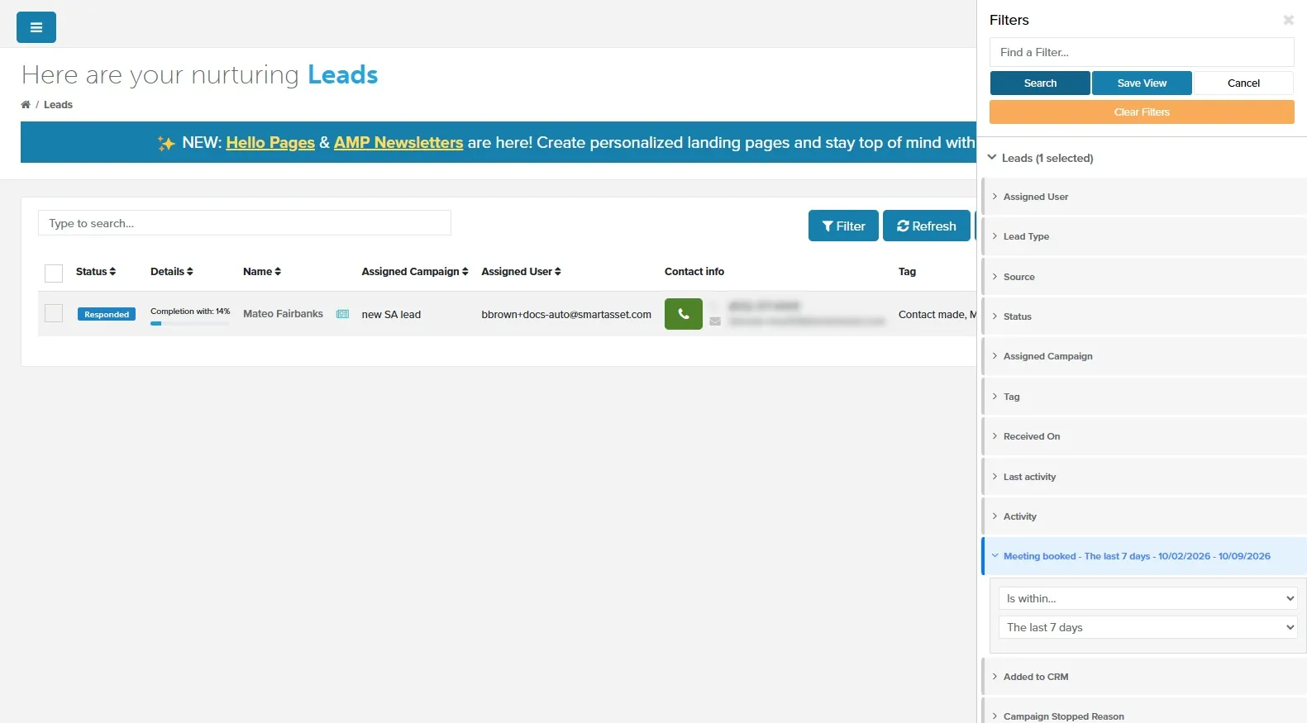Expand the Added to CRM filter
Screen dimensions: 1307x723
pyautogui.click(x=1144, y=677)
